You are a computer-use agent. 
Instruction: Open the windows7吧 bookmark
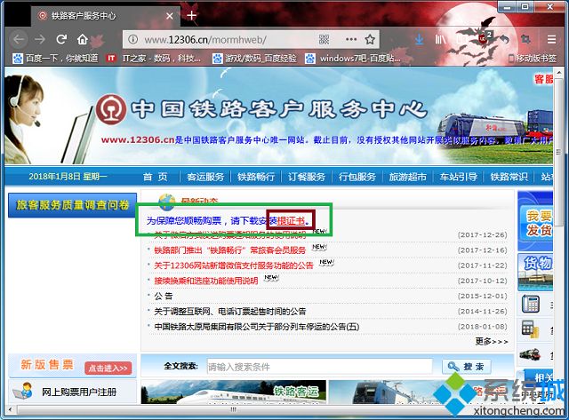point(353,58)
